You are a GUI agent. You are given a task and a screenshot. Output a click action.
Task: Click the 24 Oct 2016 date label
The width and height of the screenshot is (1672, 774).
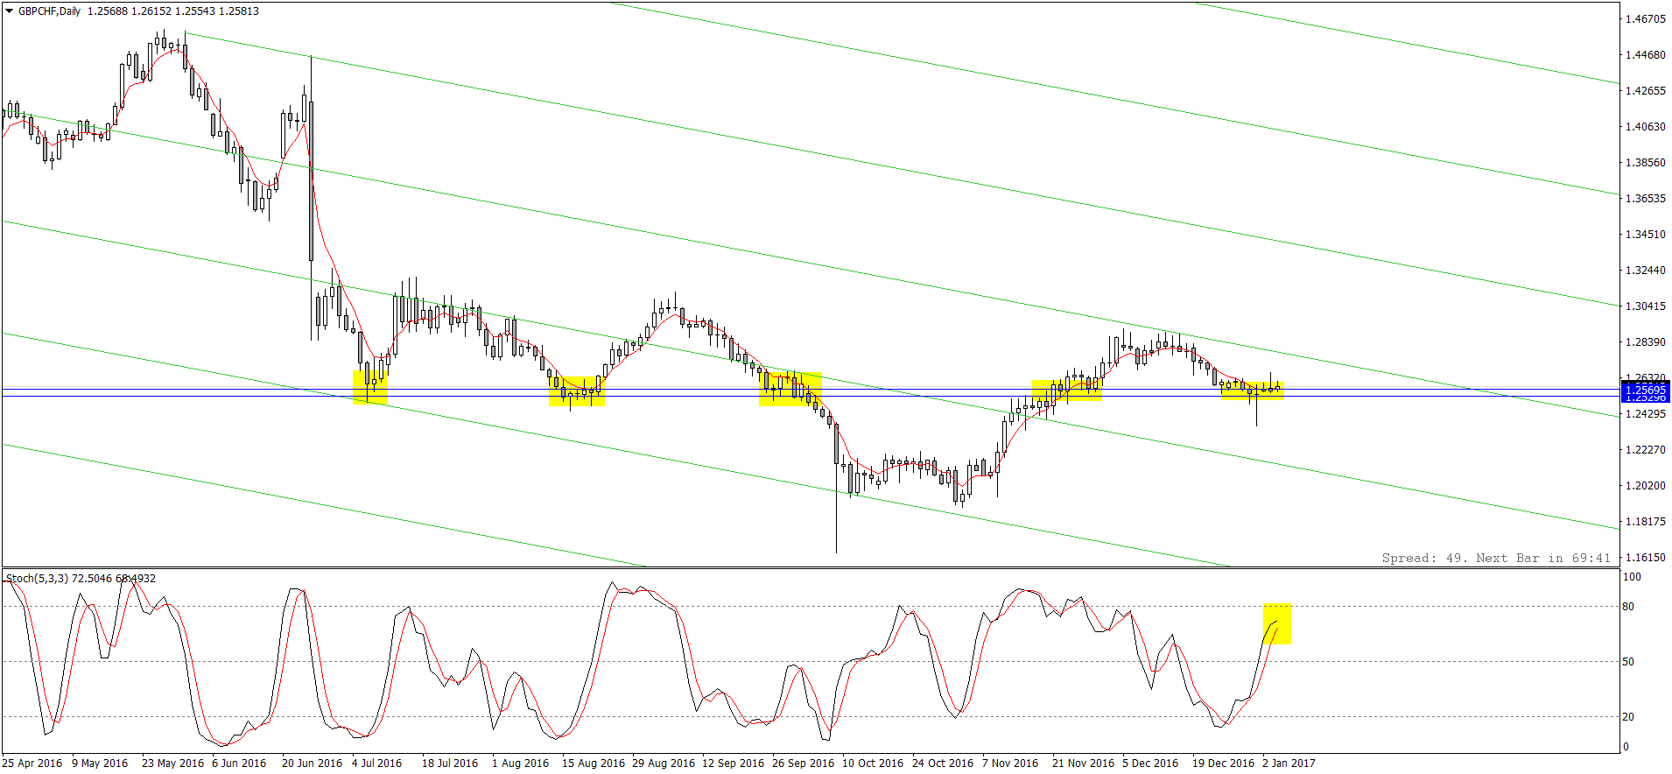[x=943, y=763]
